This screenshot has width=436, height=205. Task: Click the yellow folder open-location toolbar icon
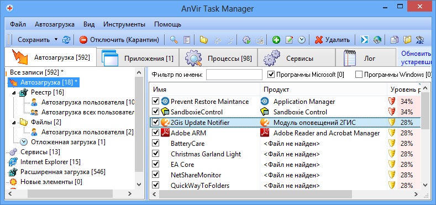pyautogui.click(x=204, y=40)
